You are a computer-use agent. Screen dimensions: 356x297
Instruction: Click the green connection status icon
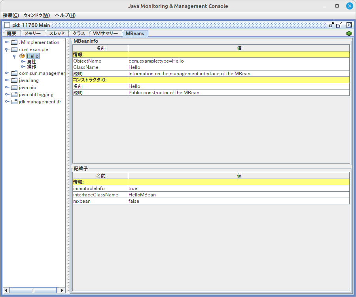(x=349, y=33)
